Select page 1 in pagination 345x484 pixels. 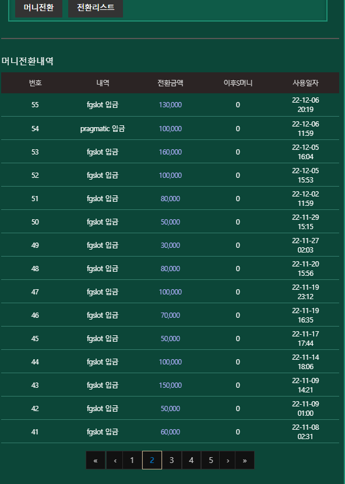point(132,460)
